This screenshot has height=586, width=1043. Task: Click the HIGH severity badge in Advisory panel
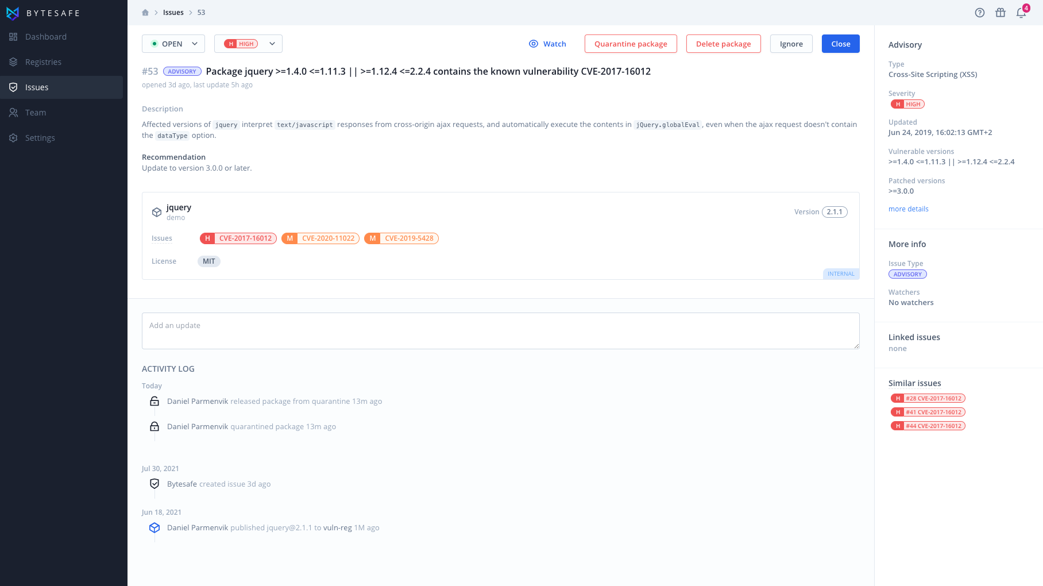[x=907, y=105]
